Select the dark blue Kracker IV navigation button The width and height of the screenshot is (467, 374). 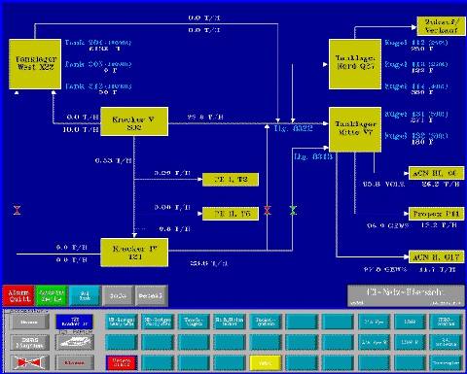point(75,322)
